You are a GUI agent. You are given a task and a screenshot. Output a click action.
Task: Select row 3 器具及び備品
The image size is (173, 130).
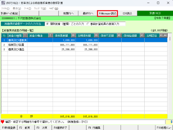[x=84, y=49]
